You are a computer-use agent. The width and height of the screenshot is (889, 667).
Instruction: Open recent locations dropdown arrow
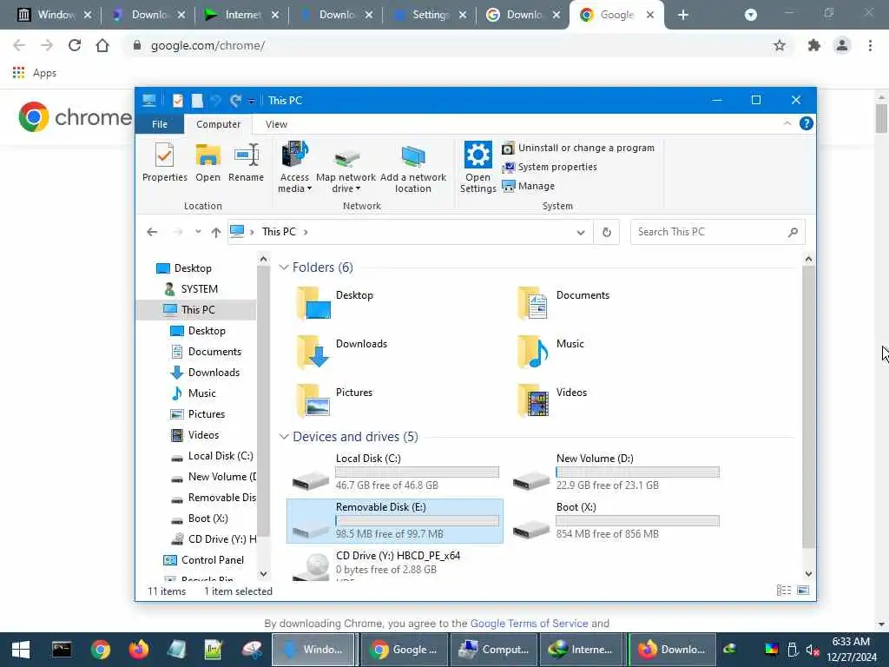198,232
